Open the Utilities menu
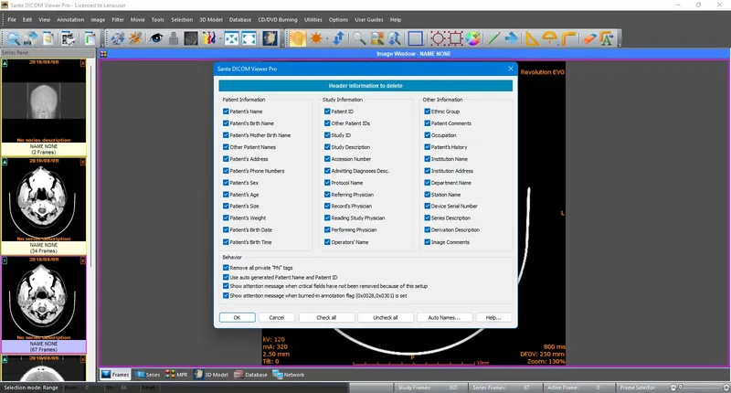The width and height of the screenshot is (731, 393). (313, 19)
